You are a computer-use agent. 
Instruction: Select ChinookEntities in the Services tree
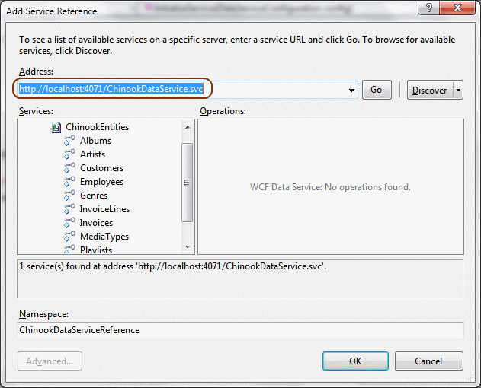pos(98,127)
